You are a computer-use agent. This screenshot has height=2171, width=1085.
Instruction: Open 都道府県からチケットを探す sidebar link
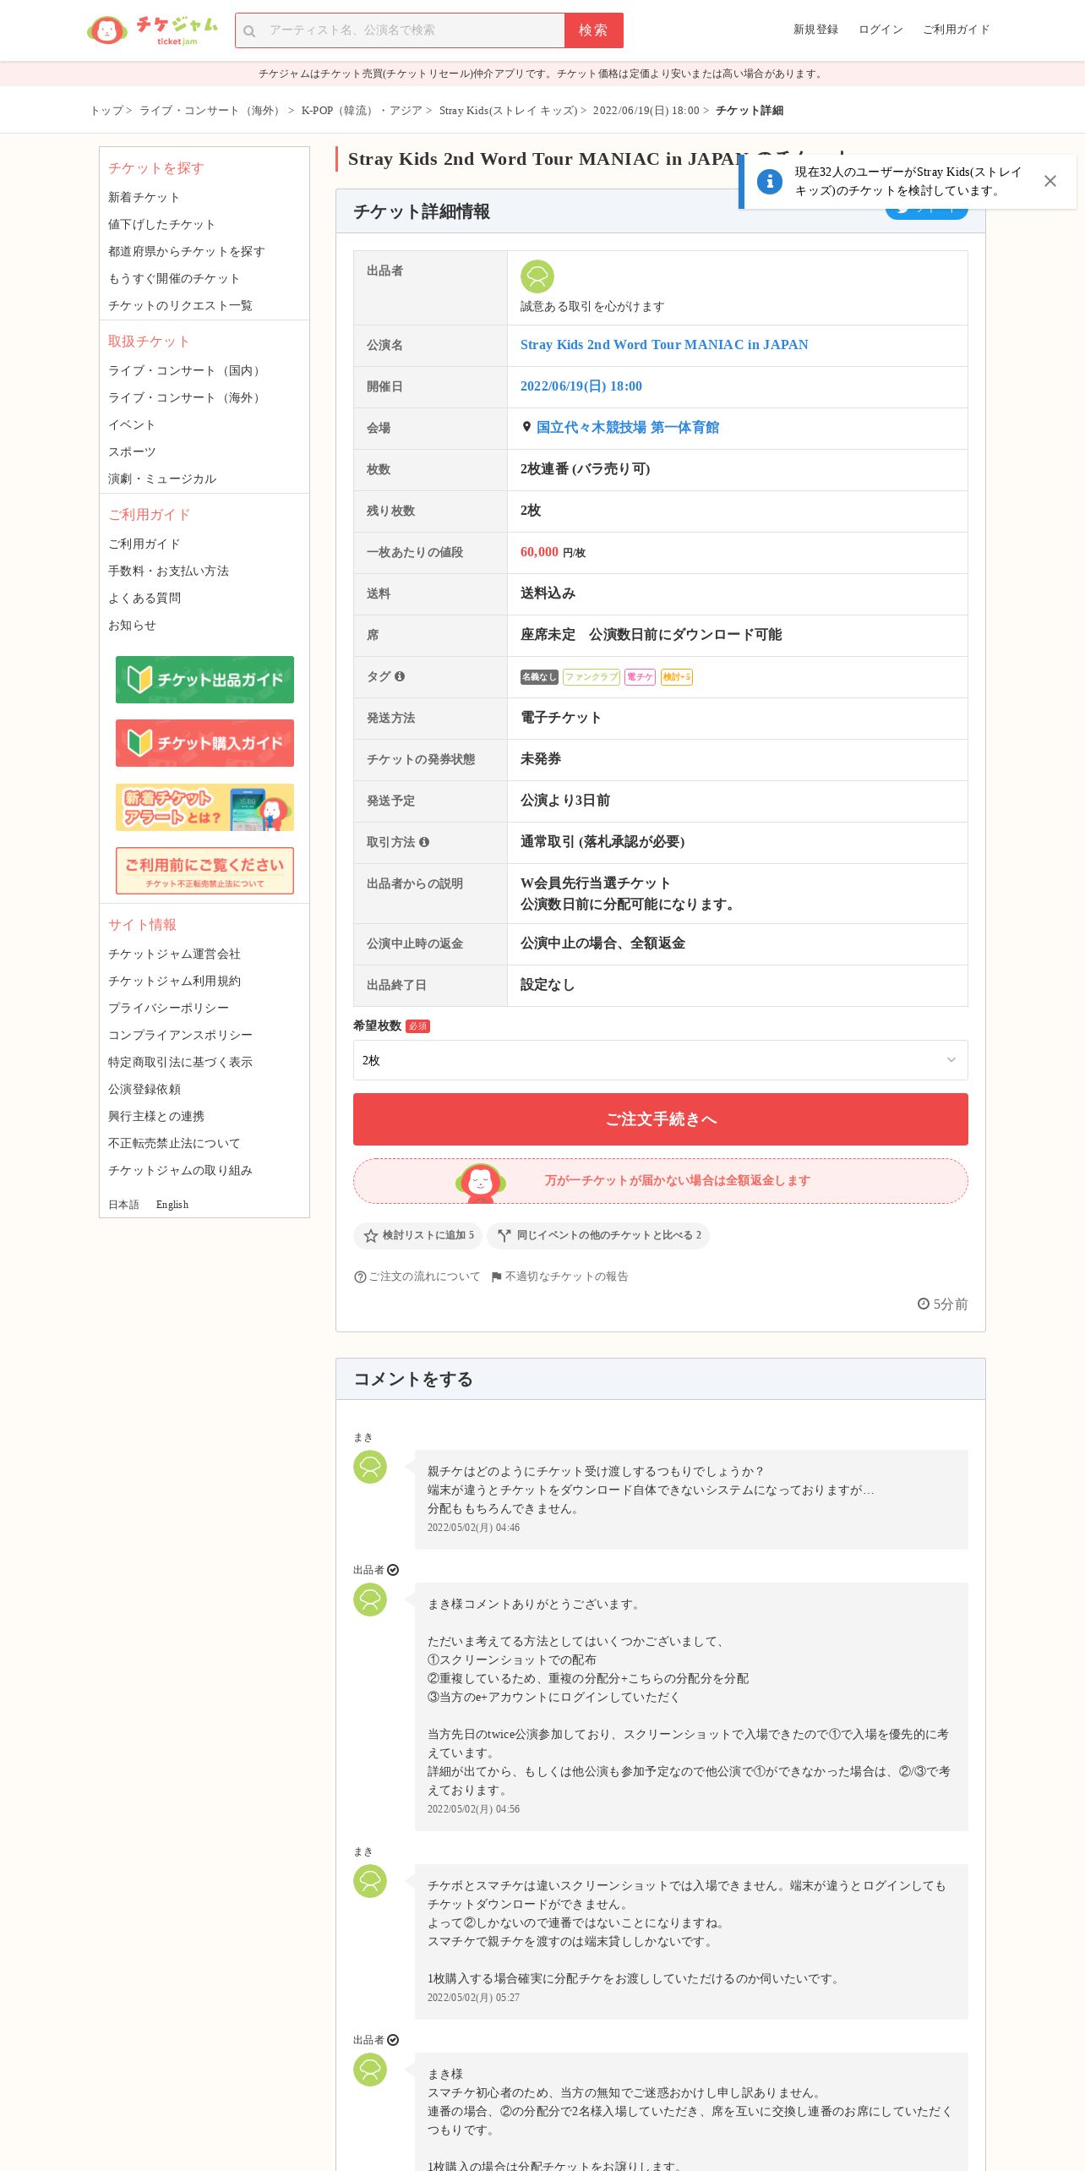pyautogui.click(x=186, y=251)
